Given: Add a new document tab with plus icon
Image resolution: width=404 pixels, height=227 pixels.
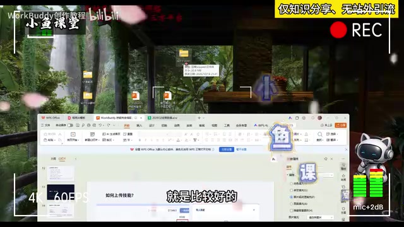Looking at the screenshot, I should 199,118.
